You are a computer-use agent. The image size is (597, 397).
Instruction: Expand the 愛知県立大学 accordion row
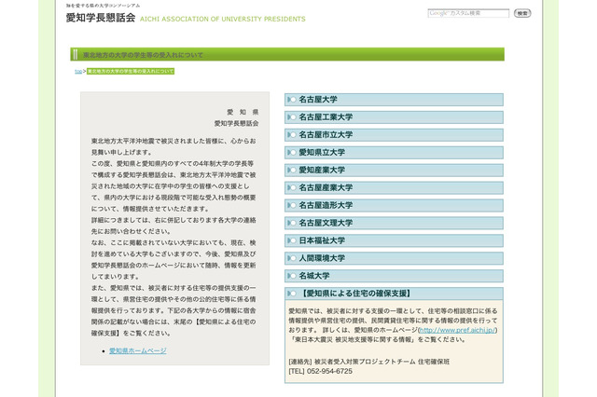394,153
